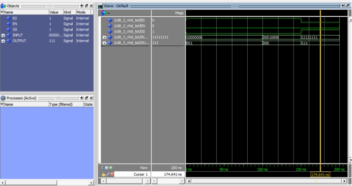Select /cd8_3_vhd_tst/GS in the wave list
Image resolution: width=352 pixels, height=186 pixels.
(129, 32)
